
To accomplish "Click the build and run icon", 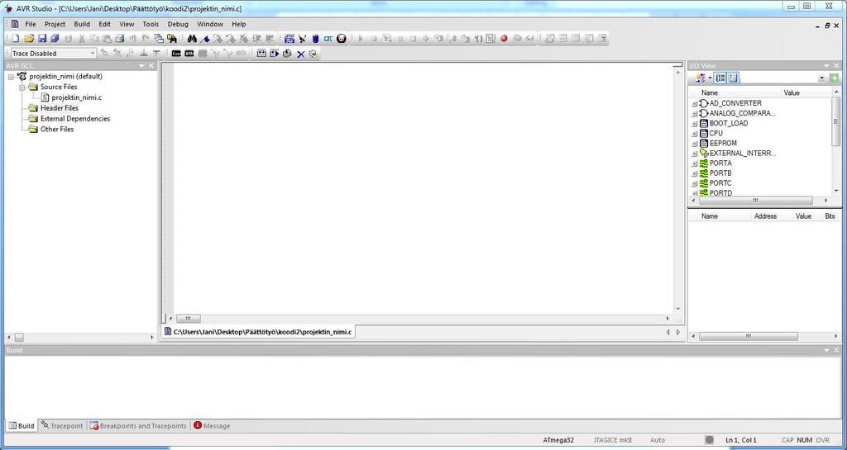I will [275, 54].
